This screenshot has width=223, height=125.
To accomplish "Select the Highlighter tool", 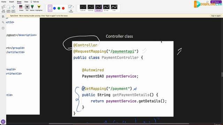I will pyautogui.click(x=39, y=8).
